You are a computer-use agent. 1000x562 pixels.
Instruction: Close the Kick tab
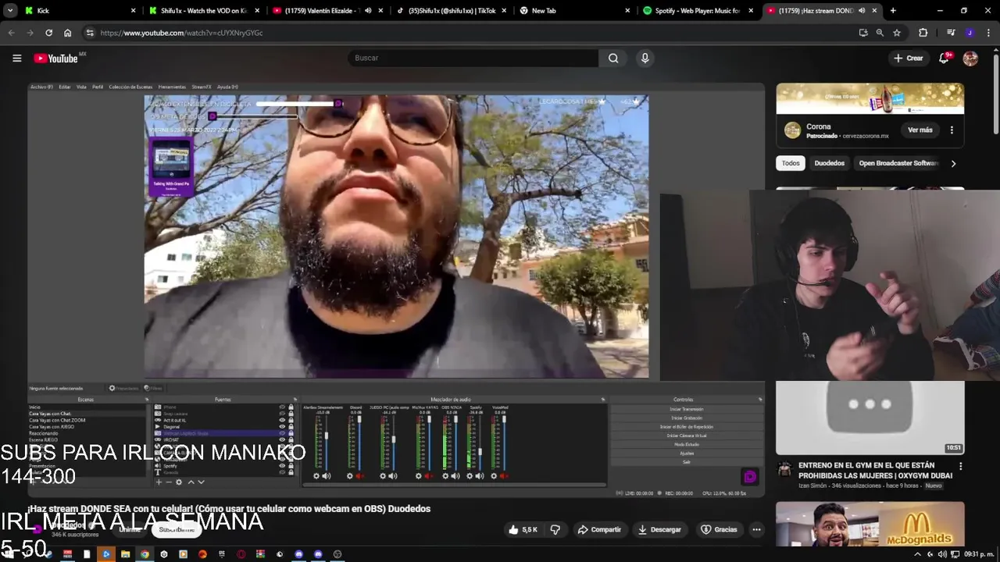133,11
